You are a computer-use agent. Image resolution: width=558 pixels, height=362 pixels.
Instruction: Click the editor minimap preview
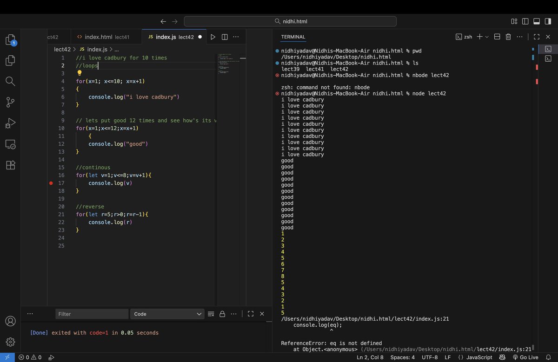tap(229, 65)
